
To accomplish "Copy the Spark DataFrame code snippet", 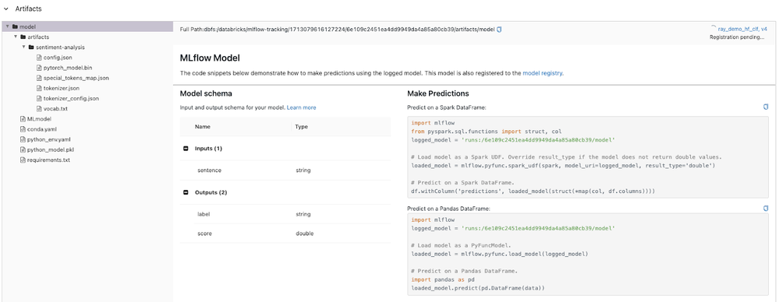I will [x=766, y=107].
